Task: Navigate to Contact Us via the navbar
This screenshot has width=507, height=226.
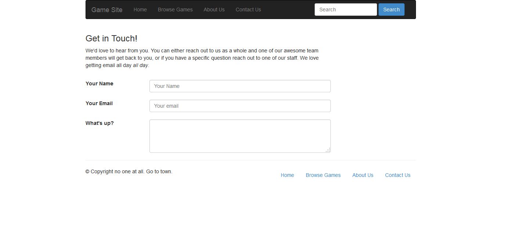Action: 248,10
